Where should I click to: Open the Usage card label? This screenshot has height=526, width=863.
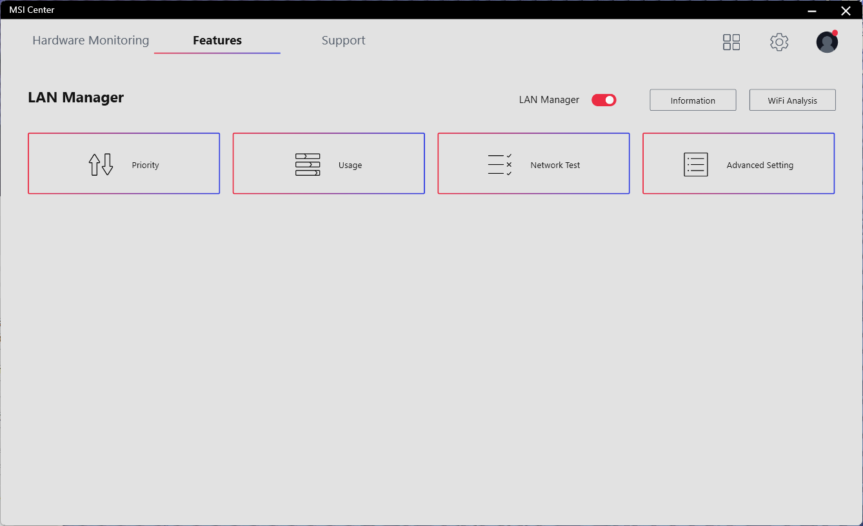coord(350,165)
